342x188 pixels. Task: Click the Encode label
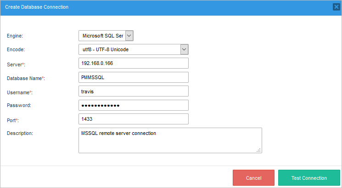click(x=16, y=50)
